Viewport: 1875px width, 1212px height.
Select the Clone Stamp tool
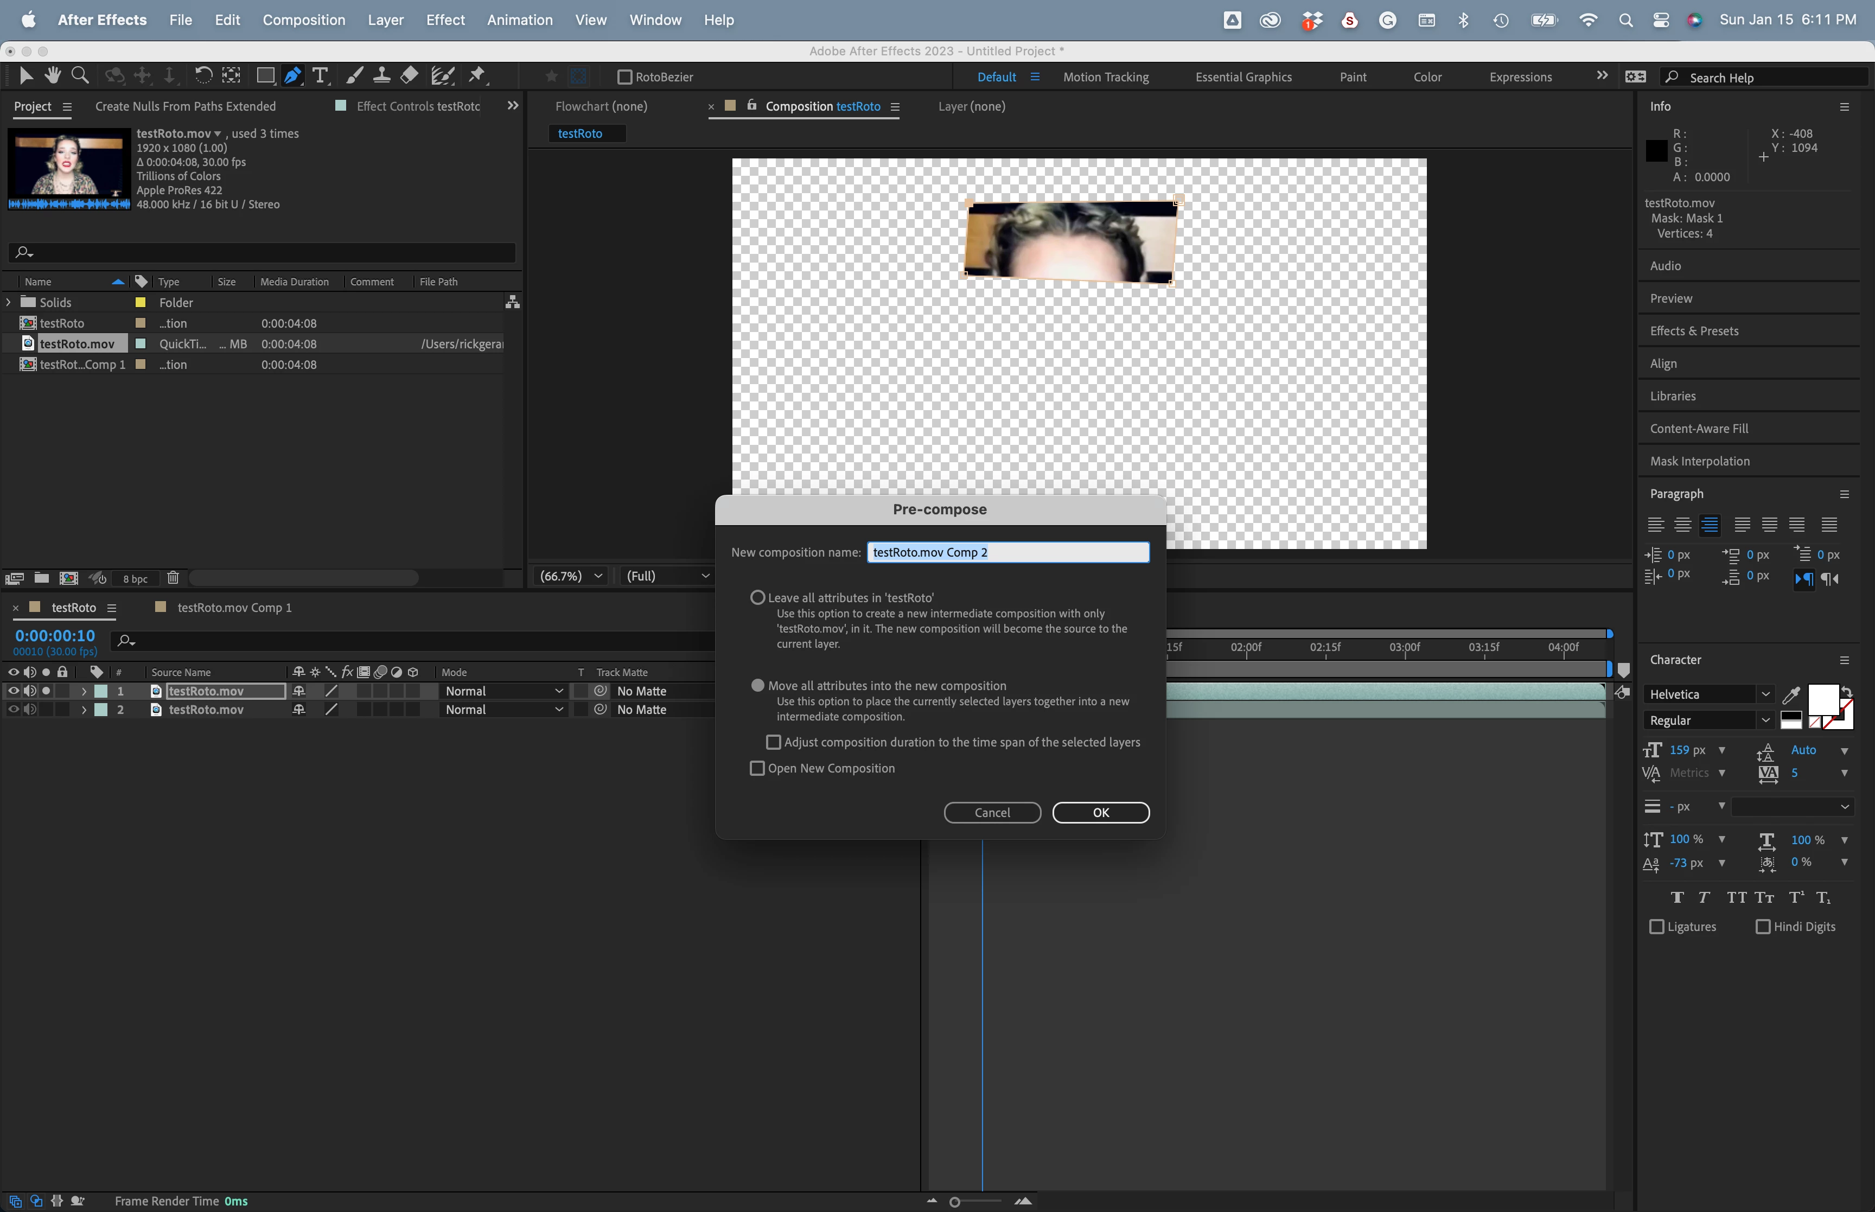click(x=381, y=75)
